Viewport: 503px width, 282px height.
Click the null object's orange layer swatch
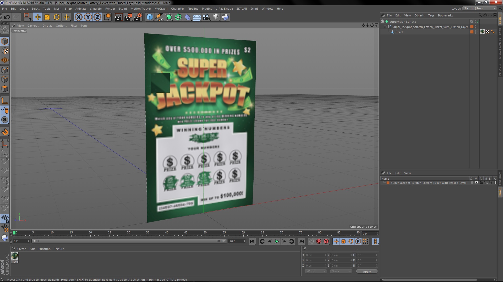[472, 27]
